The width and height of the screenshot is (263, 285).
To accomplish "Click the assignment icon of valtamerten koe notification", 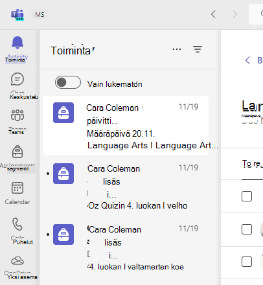I will pos(63,234).
